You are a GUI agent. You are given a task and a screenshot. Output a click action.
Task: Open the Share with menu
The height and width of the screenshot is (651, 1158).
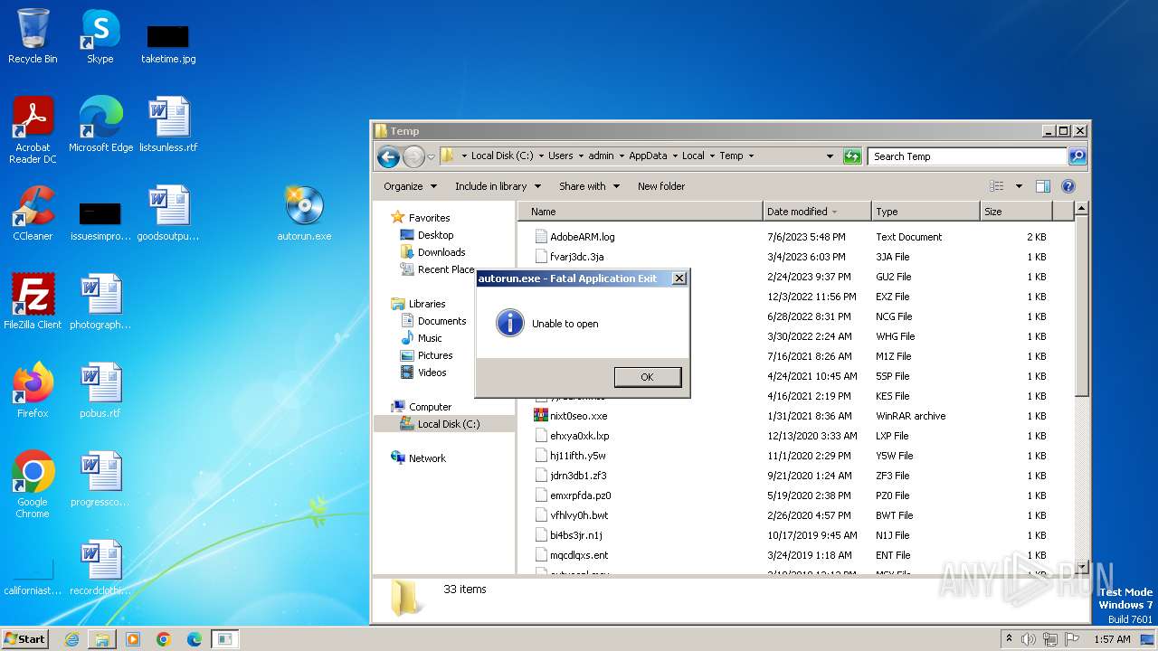589,186
